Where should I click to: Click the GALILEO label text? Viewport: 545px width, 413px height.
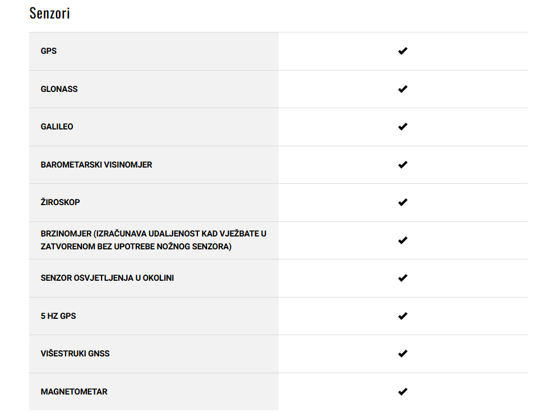57,127
